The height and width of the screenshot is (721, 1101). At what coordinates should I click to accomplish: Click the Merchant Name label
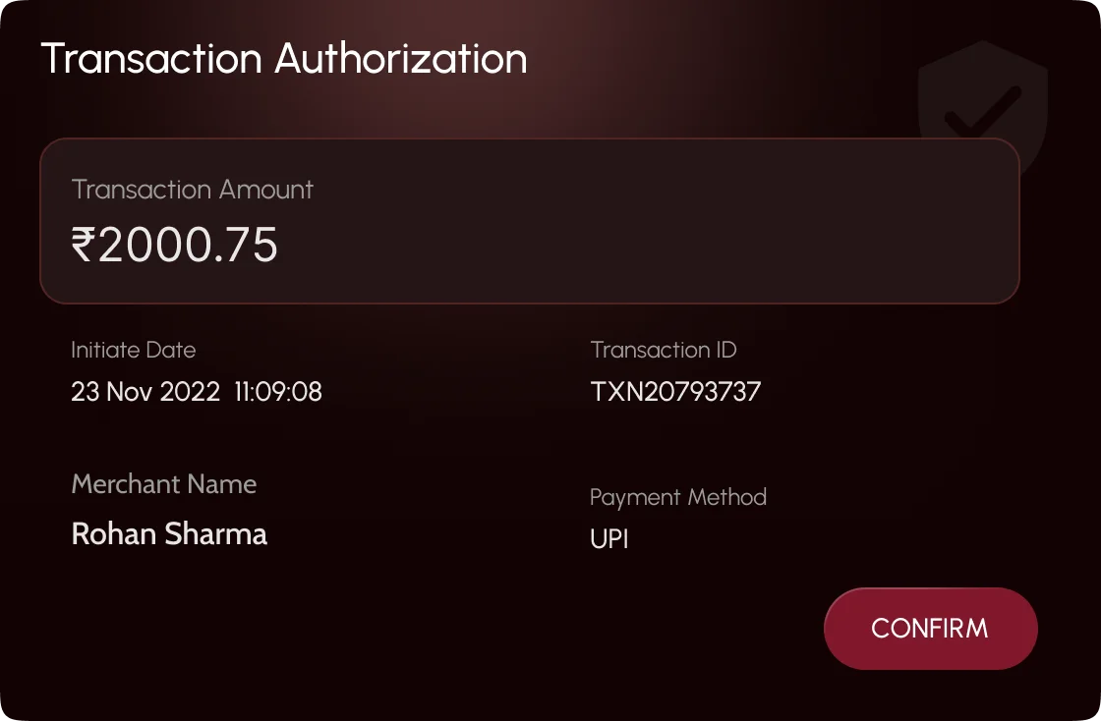tap(163, 484)
